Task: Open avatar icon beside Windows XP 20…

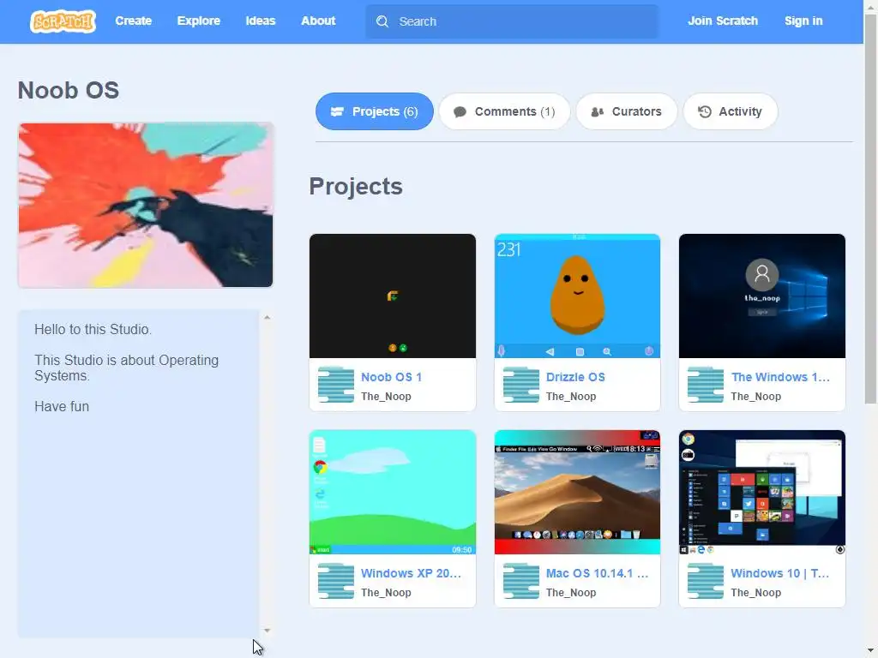Action: click(336, 581)
